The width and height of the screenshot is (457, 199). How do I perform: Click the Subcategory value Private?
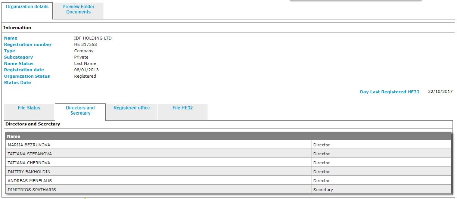coord(81,57)
